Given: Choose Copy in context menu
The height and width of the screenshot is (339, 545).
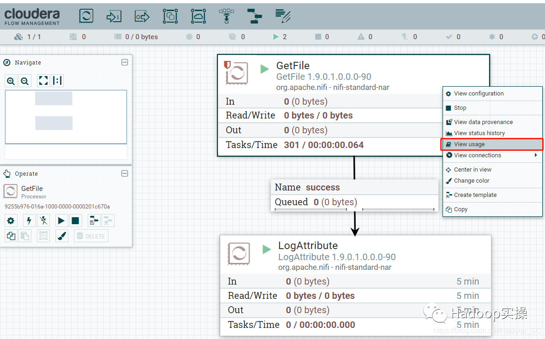Looking at the screenshot, I should (x=492, y=209).
